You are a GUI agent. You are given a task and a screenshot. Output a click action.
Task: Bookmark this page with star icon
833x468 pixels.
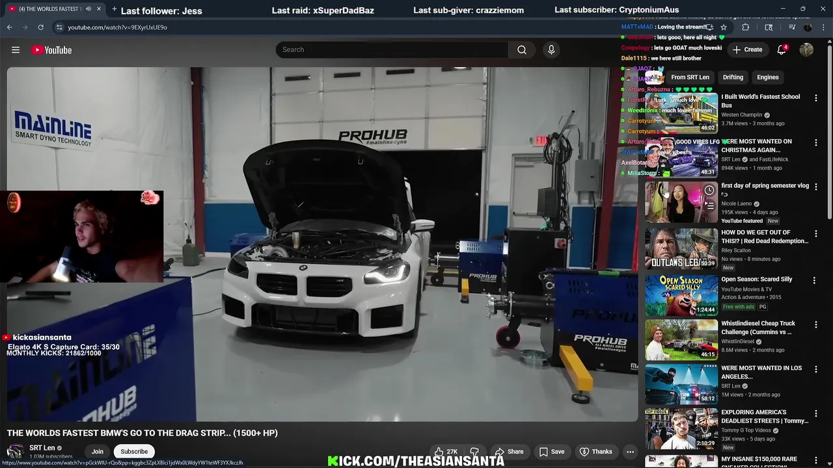tap(723, 27)
